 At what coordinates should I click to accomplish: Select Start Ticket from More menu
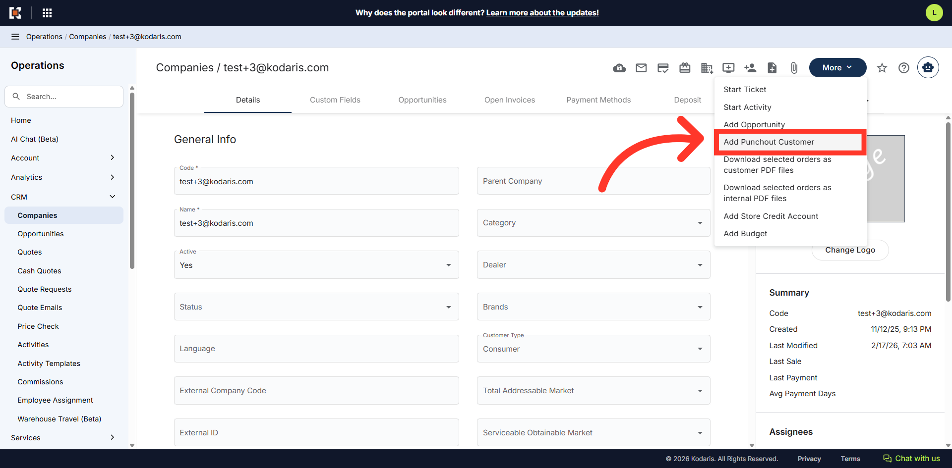(x=790, y=90)
